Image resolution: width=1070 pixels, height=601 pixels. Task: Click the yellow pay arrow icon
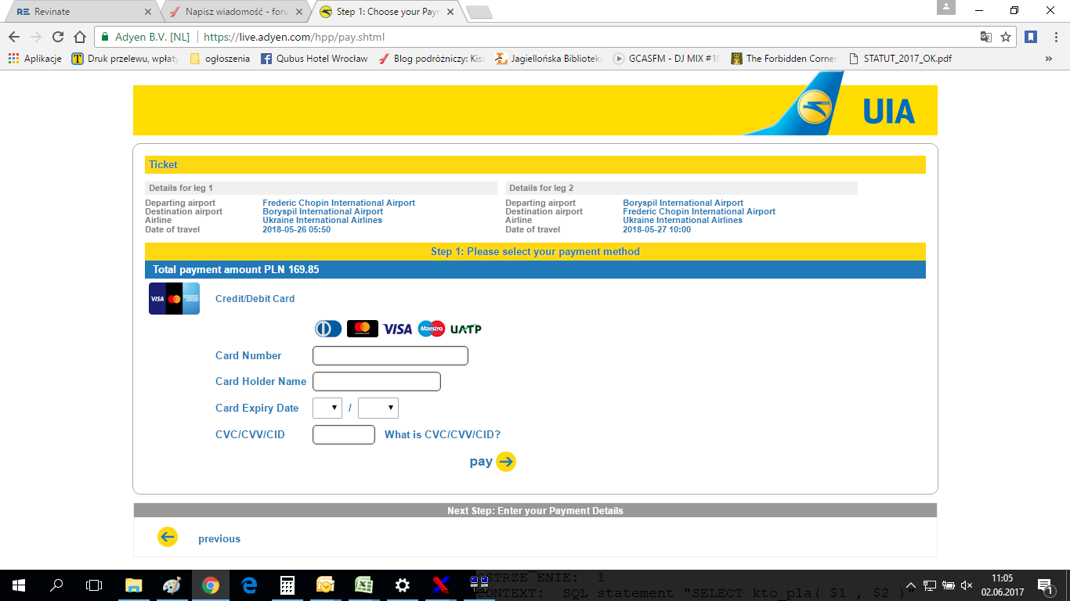pos(506,462)
